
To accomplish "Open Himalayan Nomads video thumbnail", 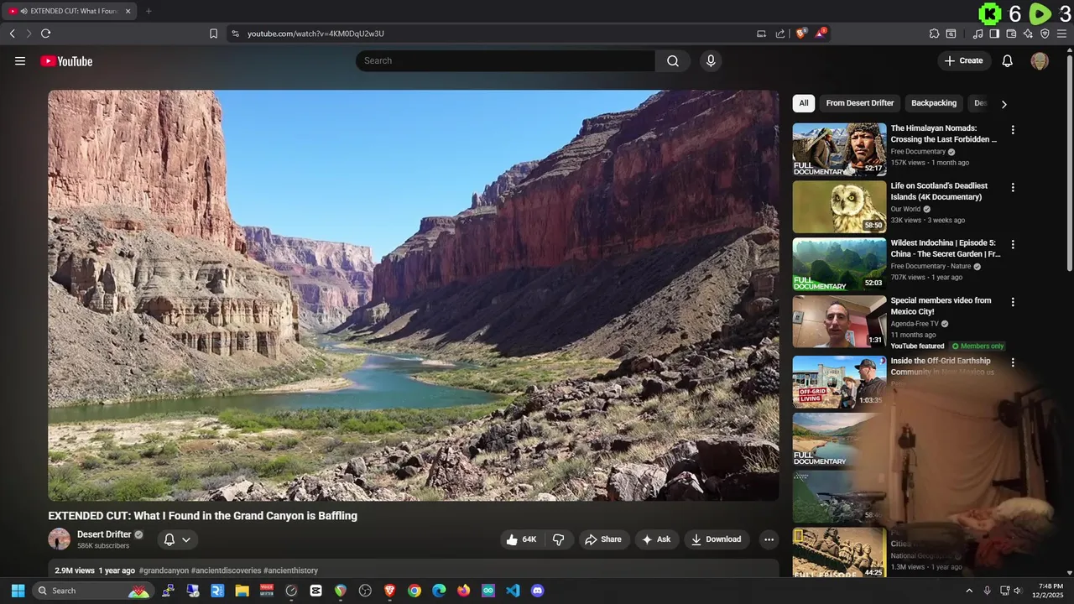I will click(x=839, y=149).
